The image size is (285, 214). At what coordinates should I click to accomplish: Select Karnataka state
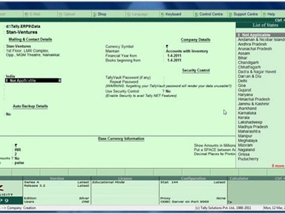[247, 113]
